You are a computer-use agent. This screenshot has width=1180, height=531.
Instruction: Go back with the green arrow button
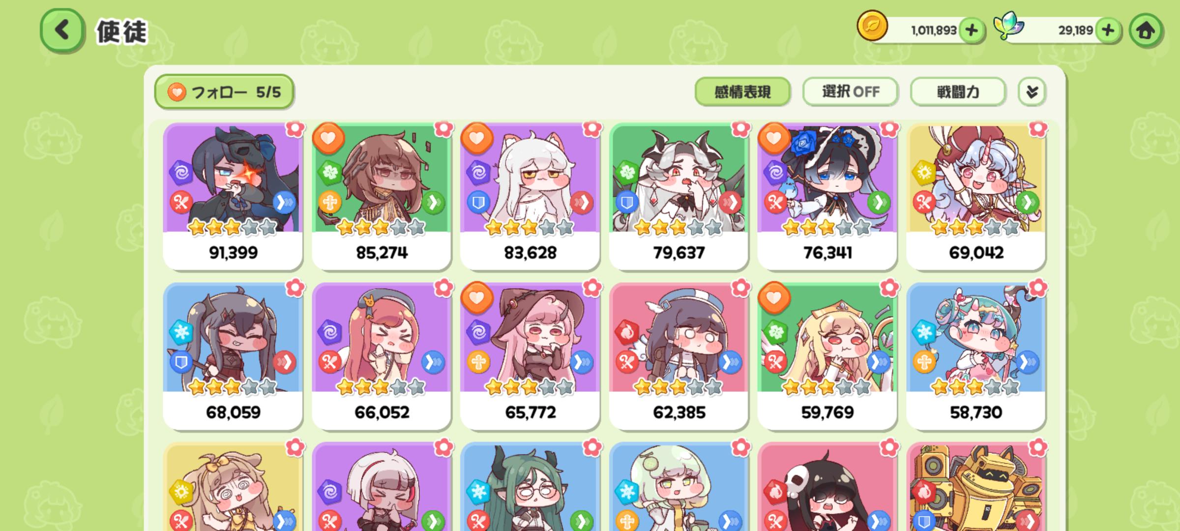[x=62, y=30]
